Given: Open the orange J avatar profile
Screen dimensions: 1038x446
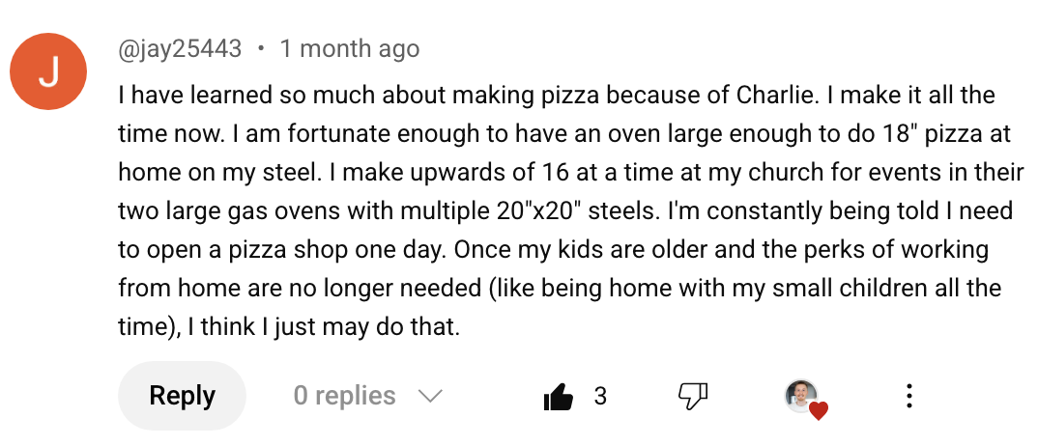Looking at the screenshot, I should click(48, 70).
